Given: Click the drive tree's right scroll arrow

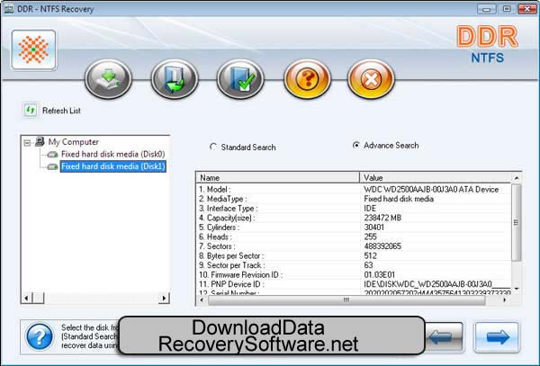Looking at the screenshot, I should [164, 298].
